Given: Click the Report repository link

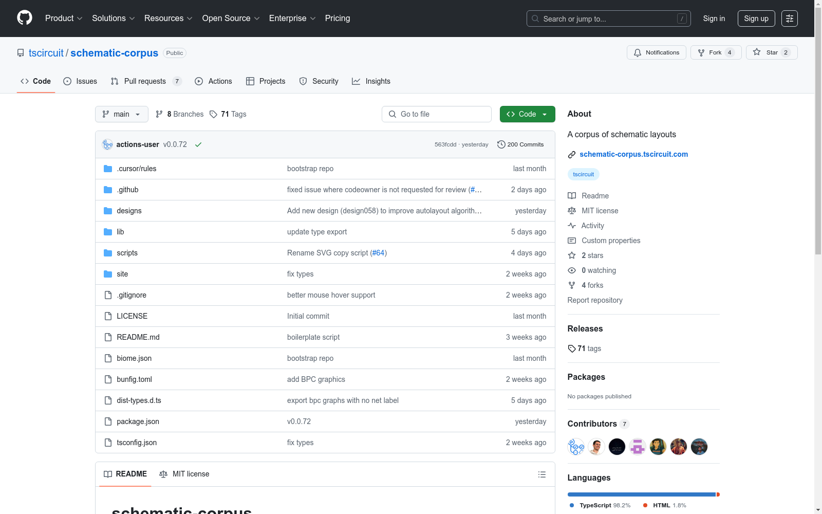Looking at the screenshot, I should 595,300.
